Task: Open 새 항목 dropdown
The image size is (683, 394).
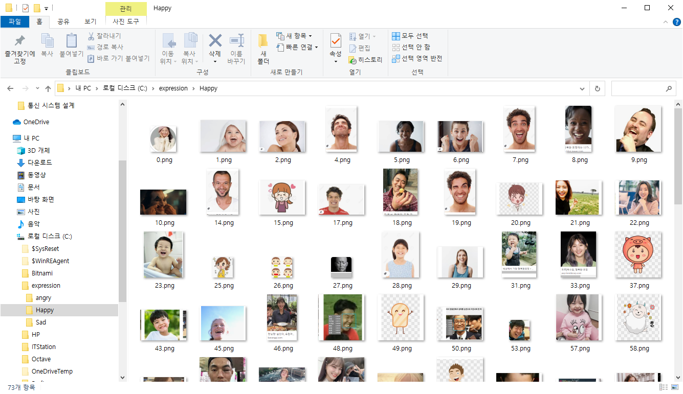Action: click(294, 36)
